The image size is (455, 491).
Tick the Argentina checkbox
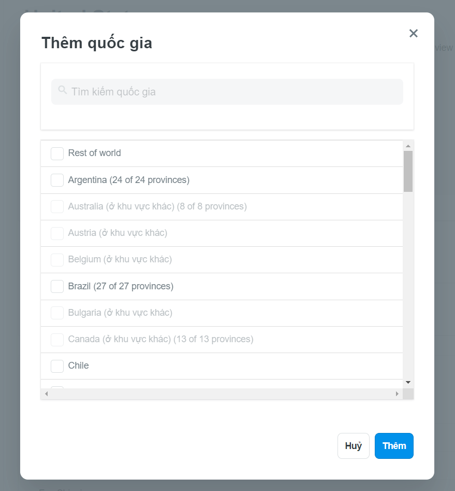(x=57, y=180)
